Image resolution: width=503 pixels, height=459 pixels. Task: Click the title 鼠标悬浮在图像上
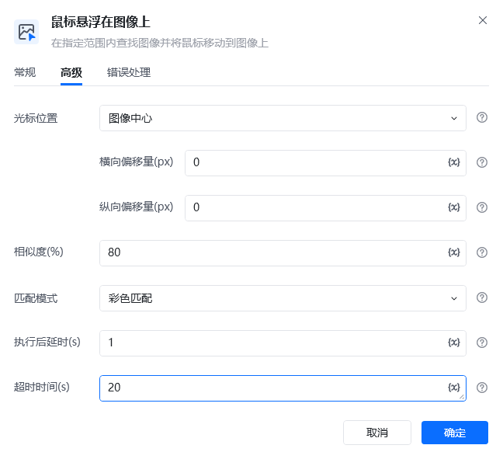click(x=100, y=23)
